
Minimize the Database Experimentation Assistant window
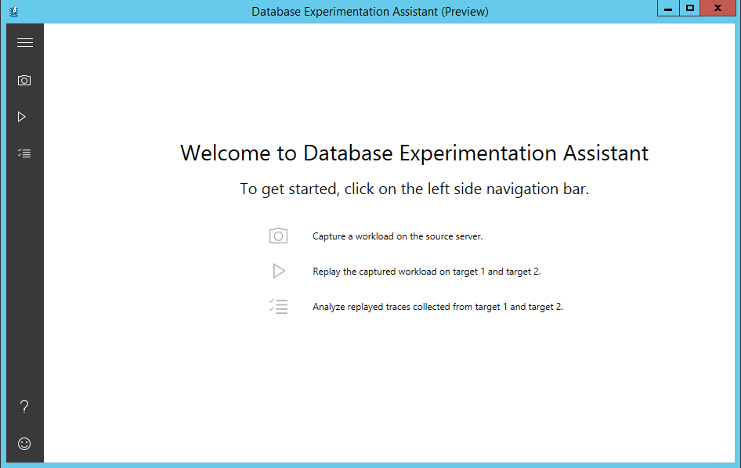coord(668,8)
